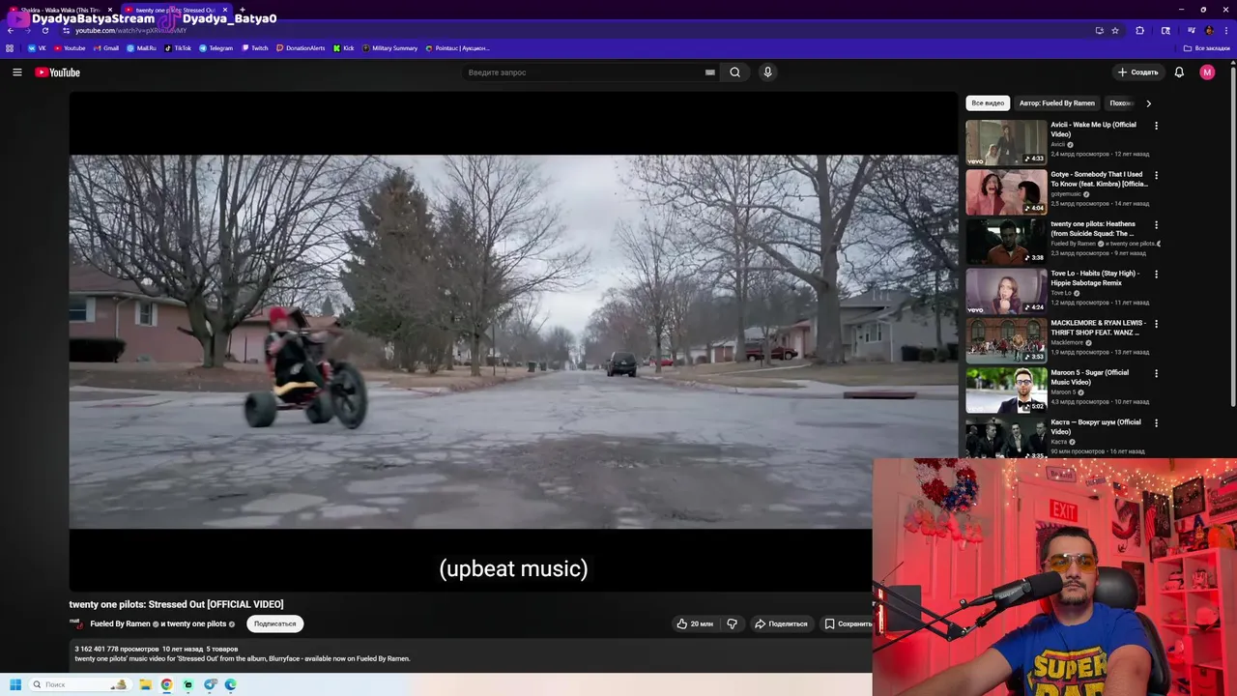Open YouTube notifications bell
1237x696 pixels.
1179,72
